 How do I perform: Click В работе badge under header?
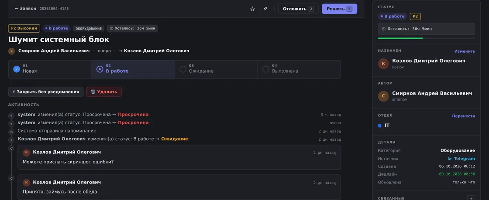pyautogui.click(x=57, y=28)
